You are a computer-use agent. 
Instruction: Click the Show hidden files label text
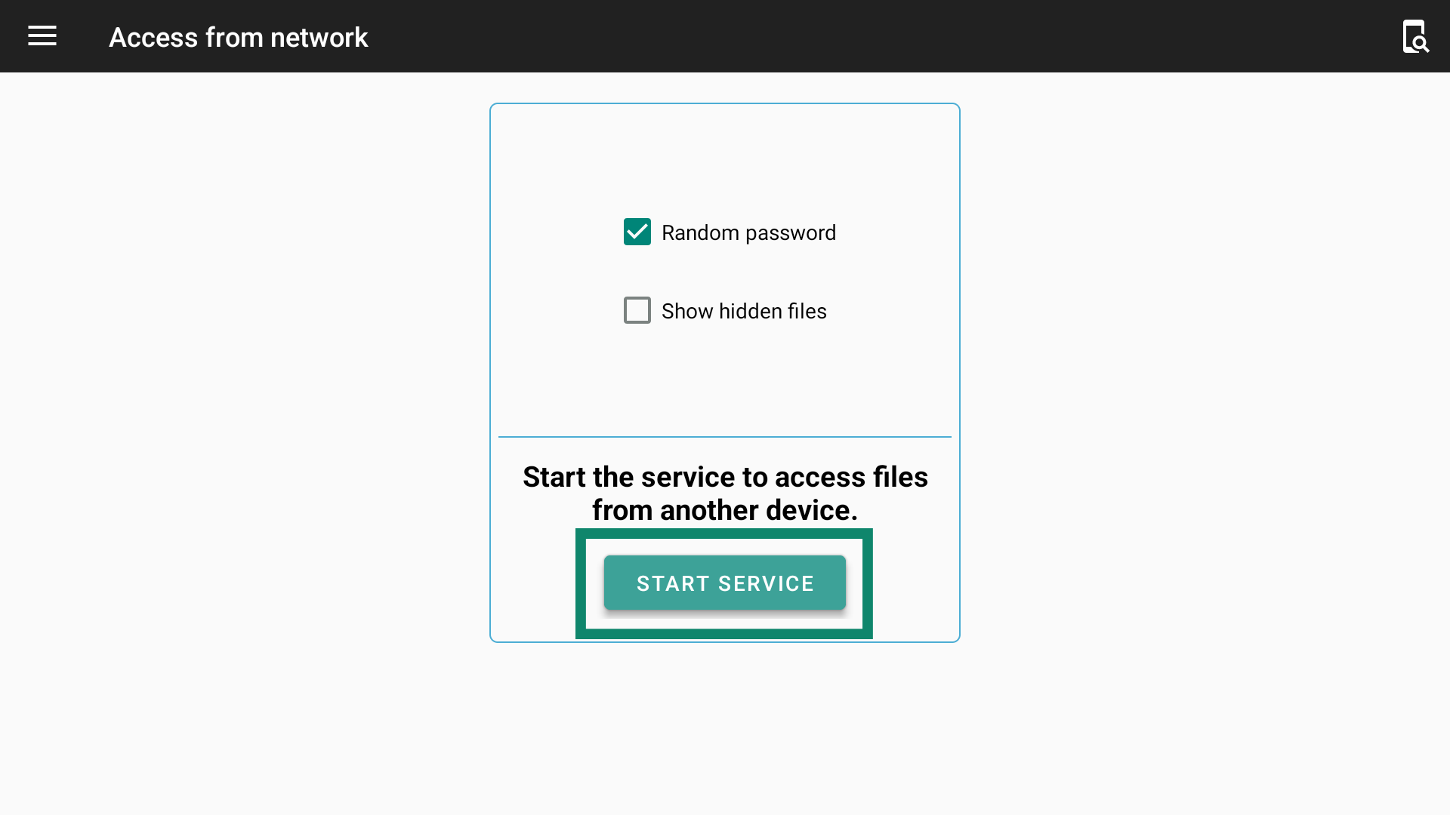click(744, 311)
